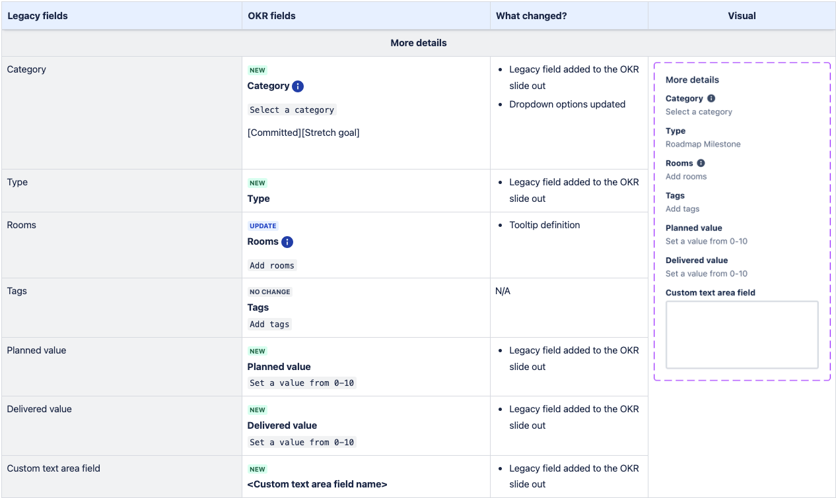
Task: Click the info icon beside Rooms in OKR fields column
Action: click(x=287, y=242)
